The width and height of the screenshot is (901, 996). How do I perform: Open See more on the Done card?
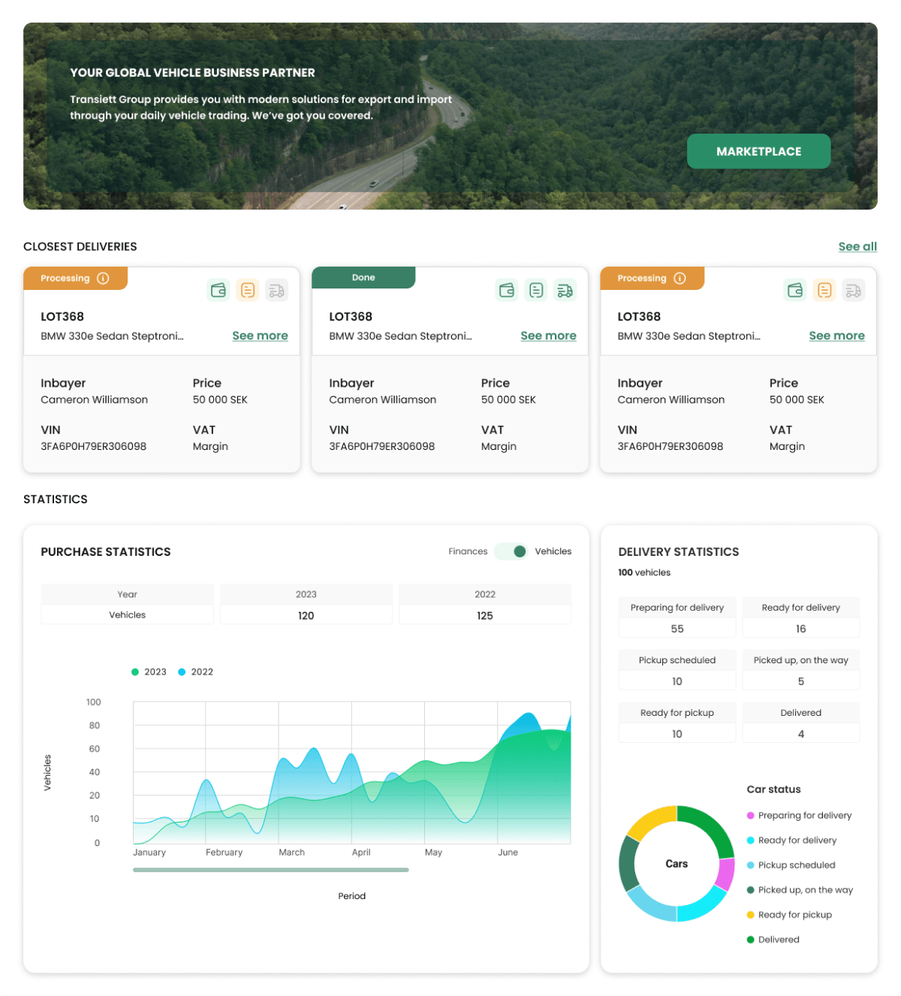548,336
